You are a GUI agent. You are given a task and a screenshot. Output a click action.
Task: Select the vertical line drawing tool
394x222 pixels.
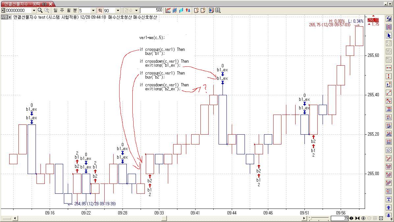coord(389,76)
